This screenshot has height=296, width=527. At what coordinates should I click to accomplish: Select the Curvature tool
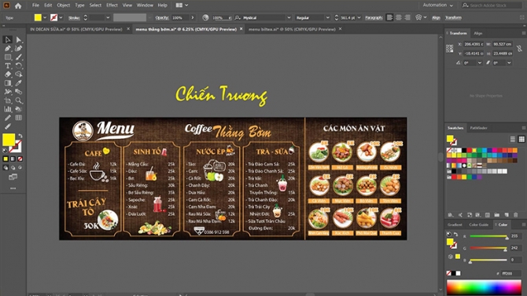pos(19,49)
